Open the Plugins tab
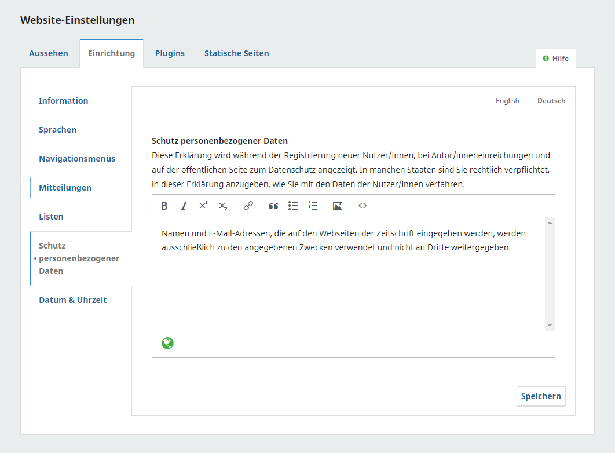 tap(170, 53)
